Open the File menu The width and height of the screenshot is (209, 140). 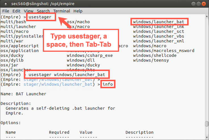coord(6,11)
